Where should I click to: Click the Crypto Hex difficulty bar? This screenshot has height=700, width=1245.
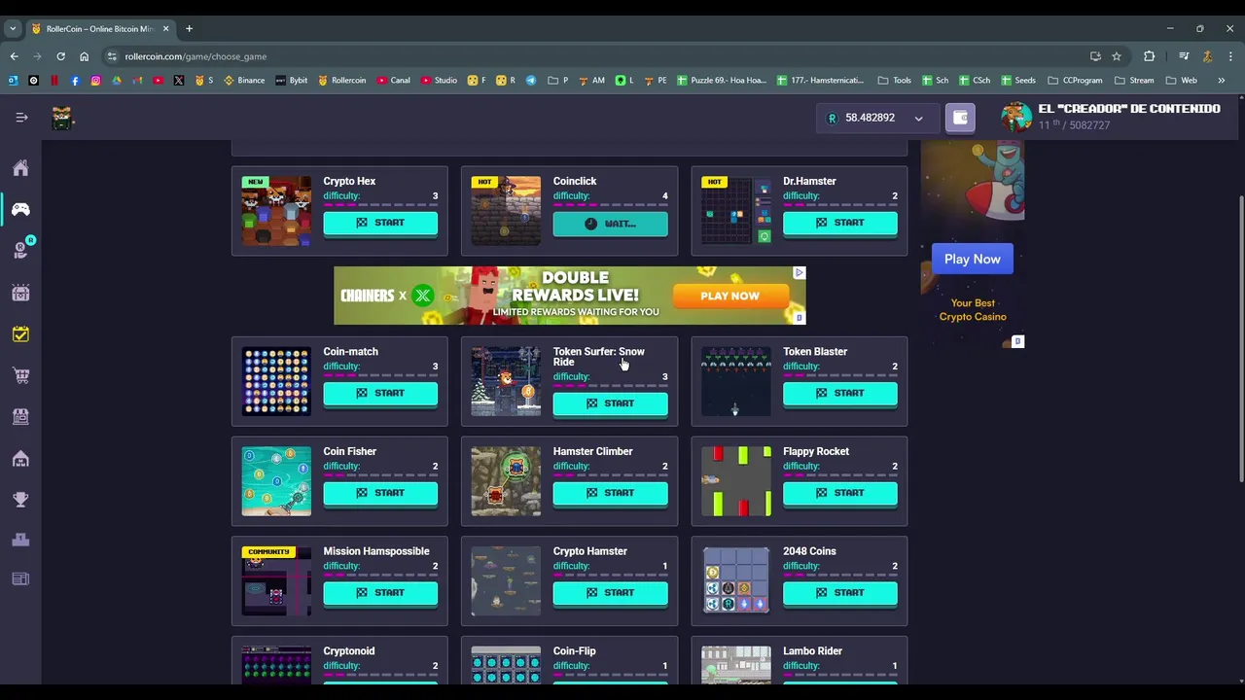[380, 204]
